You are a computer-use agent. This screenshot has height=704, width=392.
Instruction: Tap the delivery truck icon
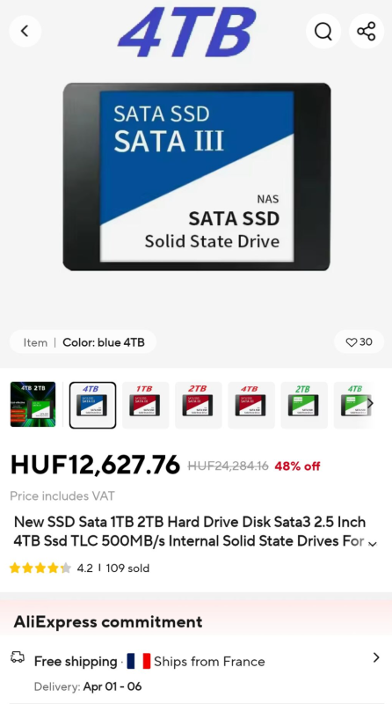[x=18, y=657]
